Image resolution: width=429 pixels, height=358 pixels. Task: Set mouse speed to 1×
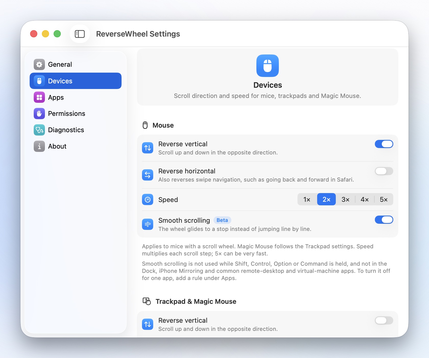(x=307, y=199)
